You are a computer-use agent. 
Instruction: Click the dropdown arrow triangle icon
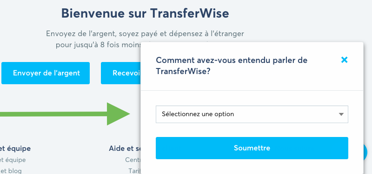(x=341, y=114)
